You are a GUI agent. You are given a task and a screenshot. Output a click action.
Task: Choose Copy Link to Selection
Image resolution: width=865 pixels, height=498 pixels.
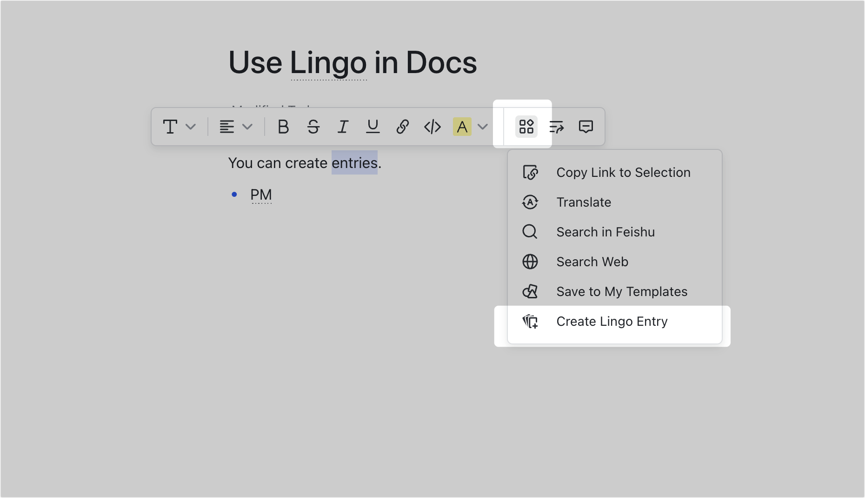(615, 172)
